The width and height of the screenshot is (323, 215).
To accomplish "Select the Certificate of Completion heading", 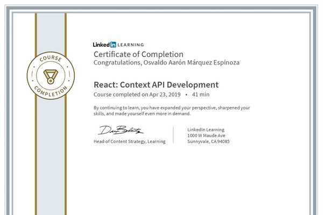I will (138, 54).
